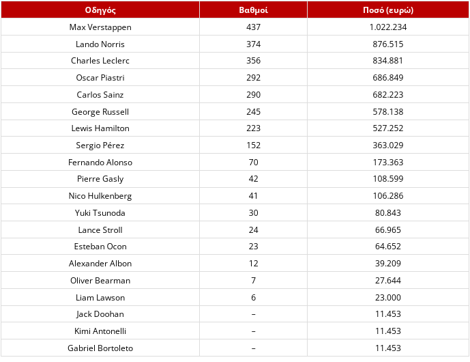Select the Carlos Sainz row name
Screen dimensions: 470x362
(100, 95)
